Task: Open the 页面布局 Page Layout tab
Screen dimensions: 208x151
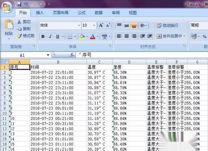Action: click(x=61, y=13)
